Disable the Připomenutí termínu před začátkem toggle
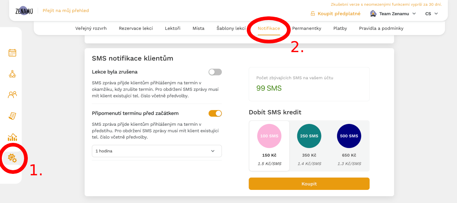The image size is (457, 203). 215,113
